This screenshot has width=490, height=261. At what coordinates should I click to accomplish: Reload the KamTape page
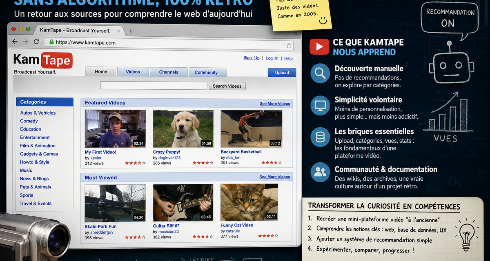tap(36, 42)
